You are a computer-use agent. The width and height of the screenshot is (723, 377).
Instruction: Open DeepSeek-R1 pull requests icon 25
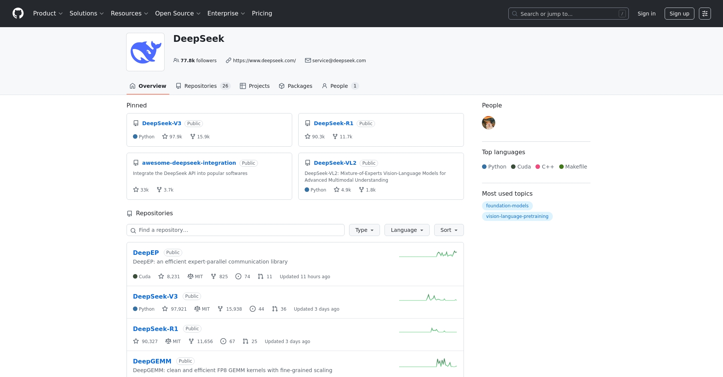[x=246, y=341]
